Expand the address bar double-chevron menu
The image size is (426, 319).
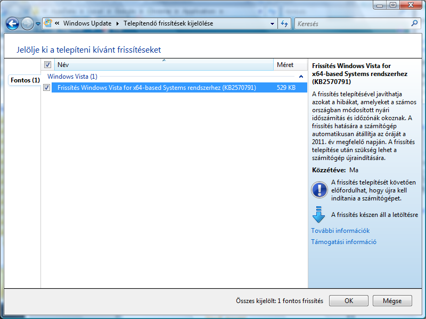pyautogui.click(x=57, y=23)
